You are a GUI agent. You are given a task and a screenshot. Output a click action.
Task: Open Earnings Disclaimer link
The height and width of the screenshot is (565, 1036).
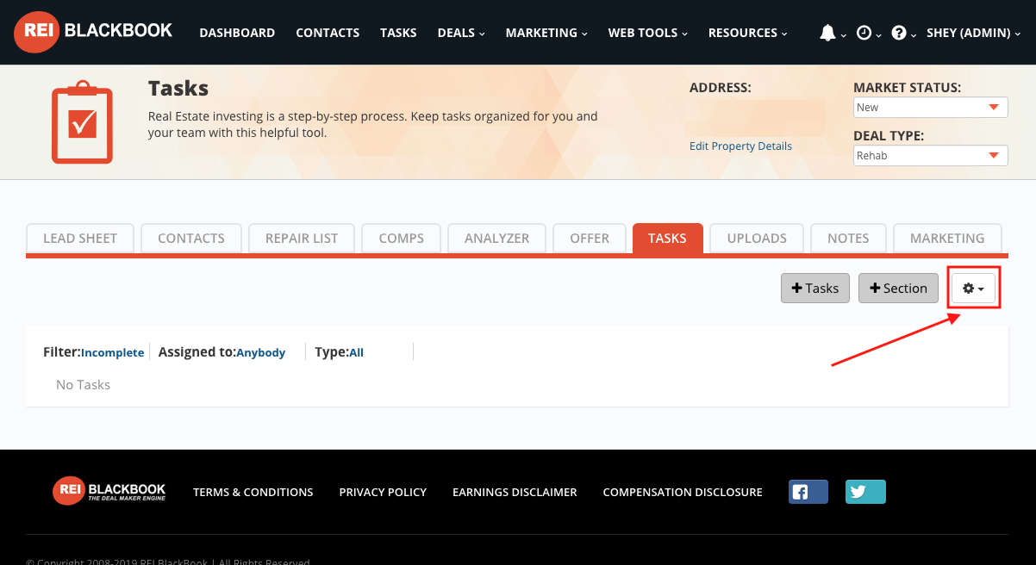pyautogui.click(x=515, y=493)
